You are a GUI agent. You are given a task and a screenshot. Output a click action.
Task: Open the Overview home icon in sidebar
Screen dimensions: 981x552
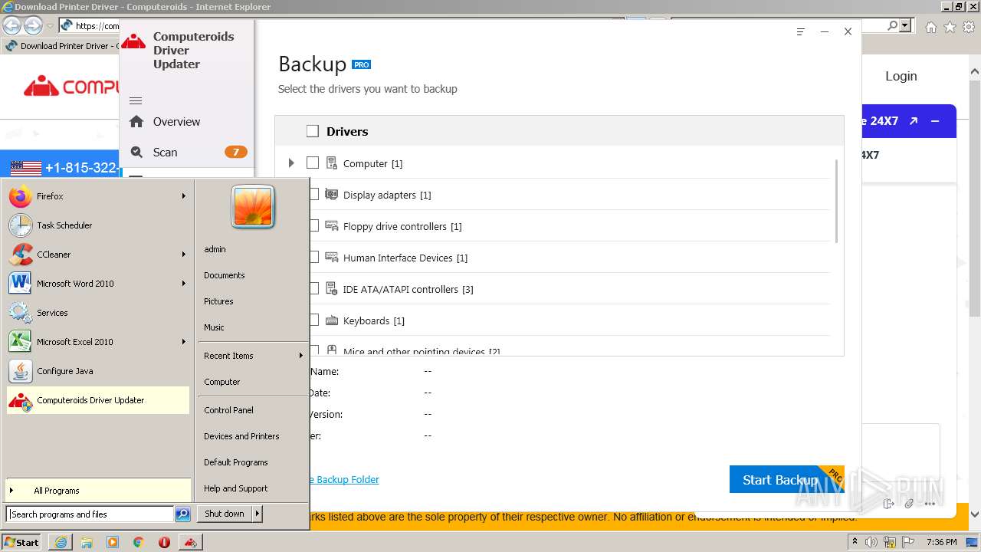[136, 121]
